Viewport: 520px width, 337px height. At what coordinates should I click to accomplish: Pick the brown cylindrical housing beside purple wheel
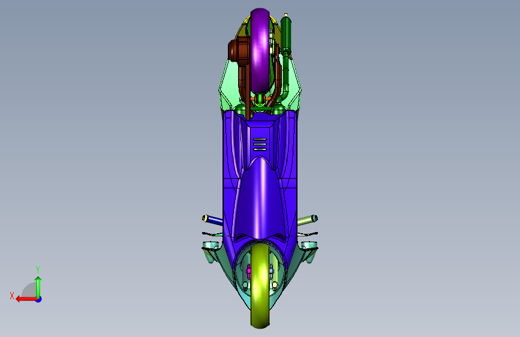pos(239,50)
